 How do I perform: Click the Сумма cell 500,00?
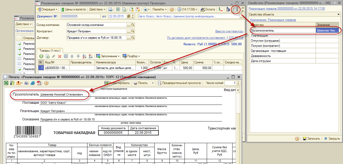pyautogui.click(x=202, y=68)
